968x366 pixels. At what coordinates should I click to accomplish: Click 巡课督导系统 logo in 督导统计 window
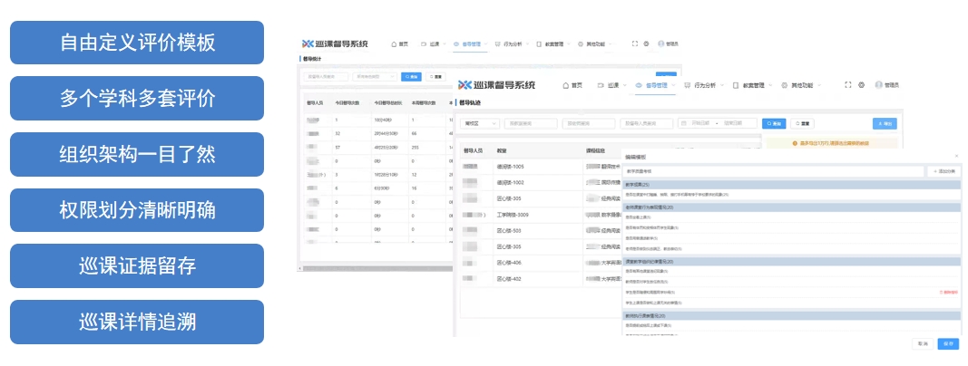point(336,43)
